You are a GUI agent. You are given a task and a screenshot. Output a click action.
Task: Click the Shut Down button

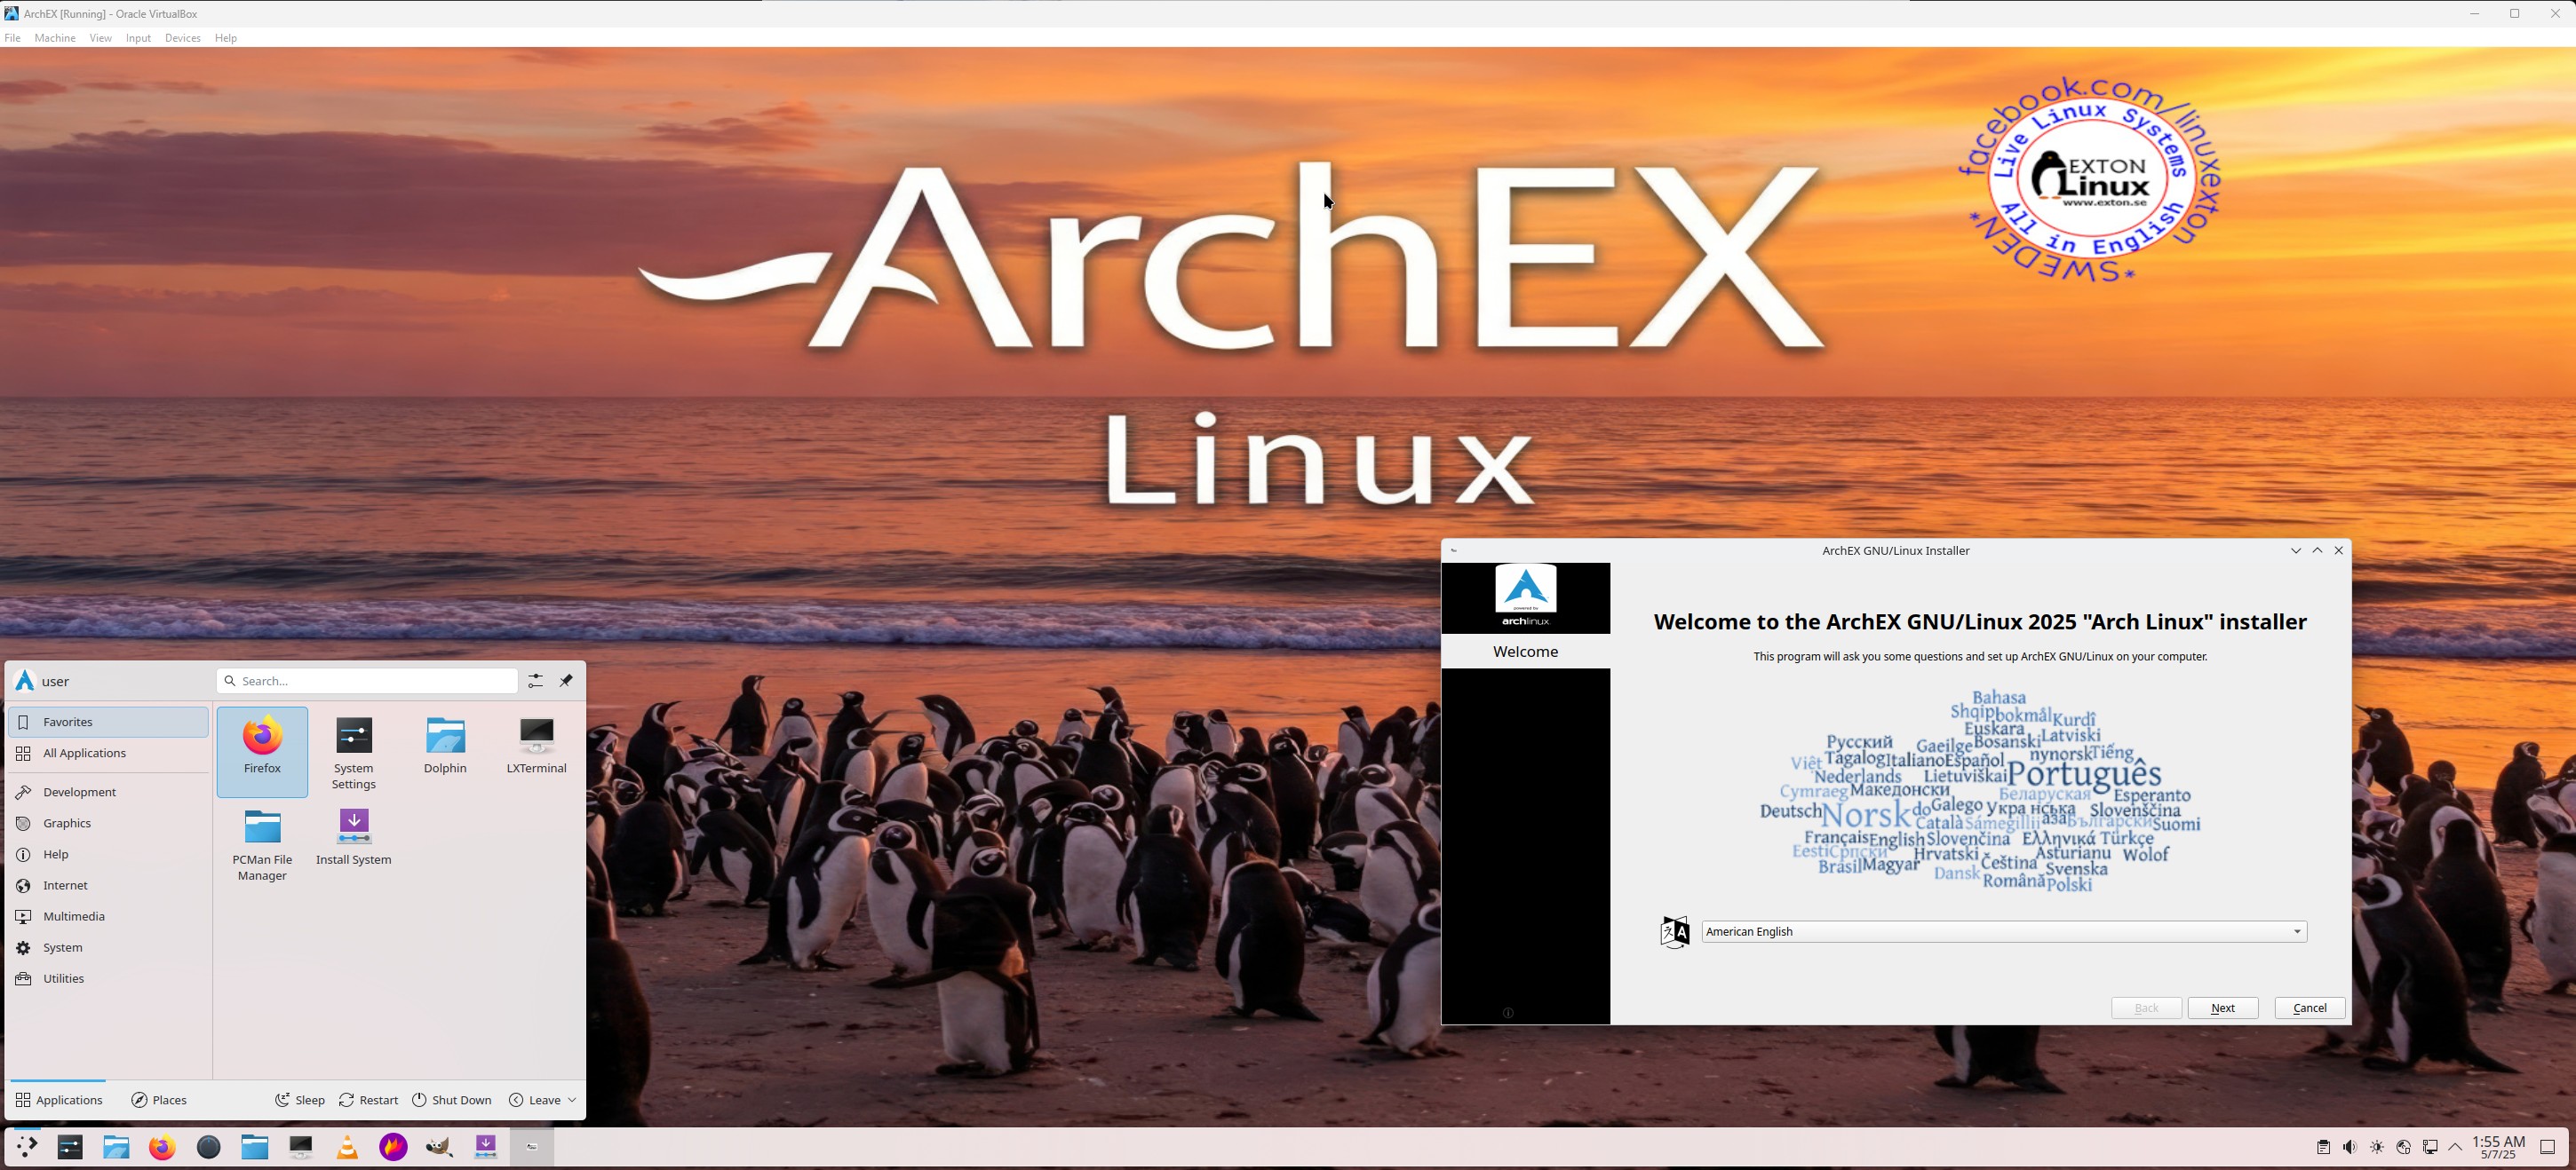452,1100
